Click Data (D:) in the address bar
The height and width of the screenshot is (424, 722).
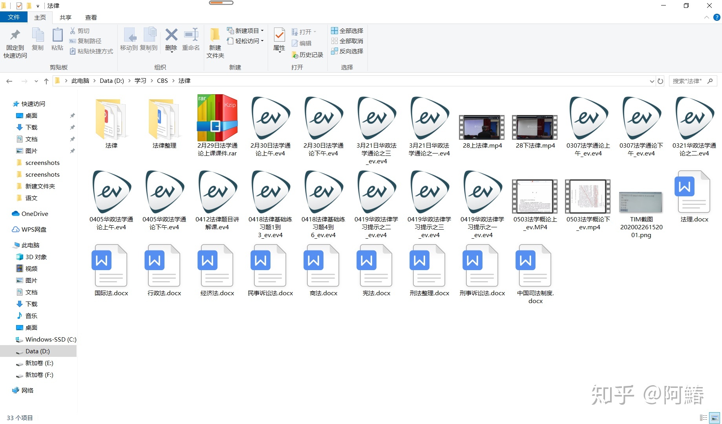coord(112,81)
